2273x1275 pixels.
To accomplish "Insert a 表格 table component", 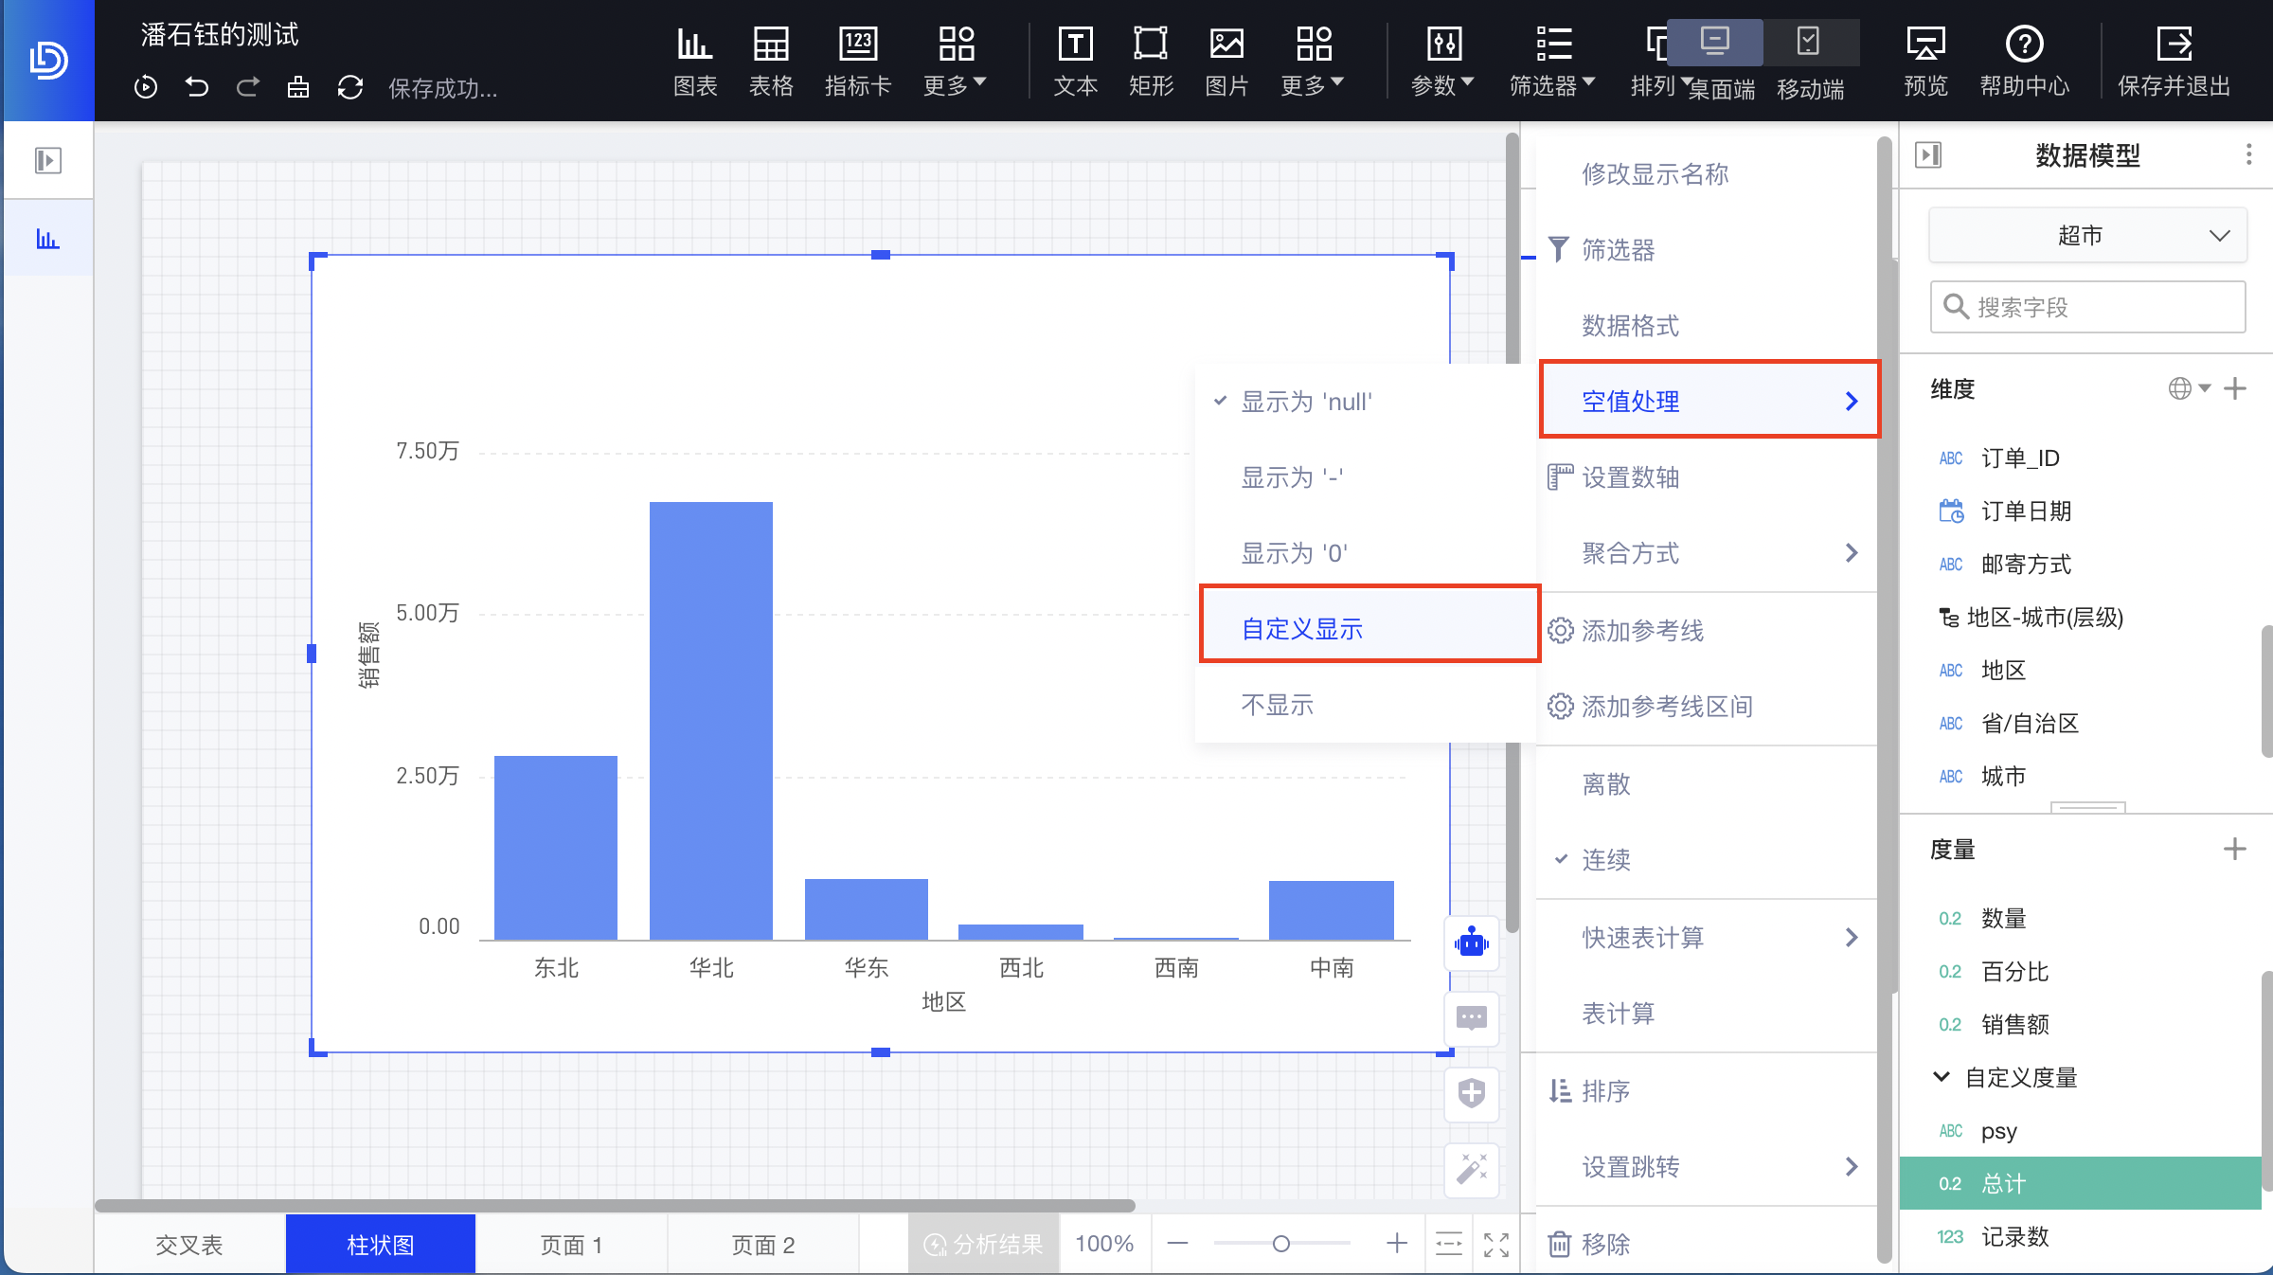I will point(771,60).
